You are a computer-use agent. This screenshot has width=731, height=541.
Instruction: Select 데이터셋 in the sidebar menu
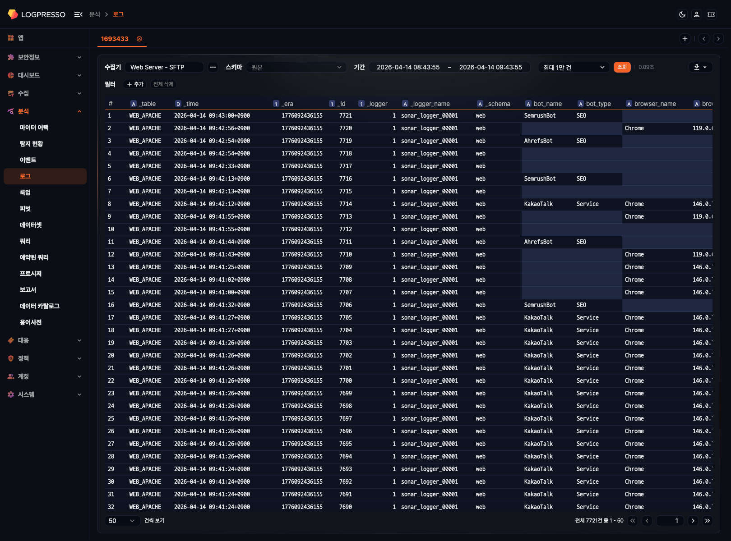(31, 225)
